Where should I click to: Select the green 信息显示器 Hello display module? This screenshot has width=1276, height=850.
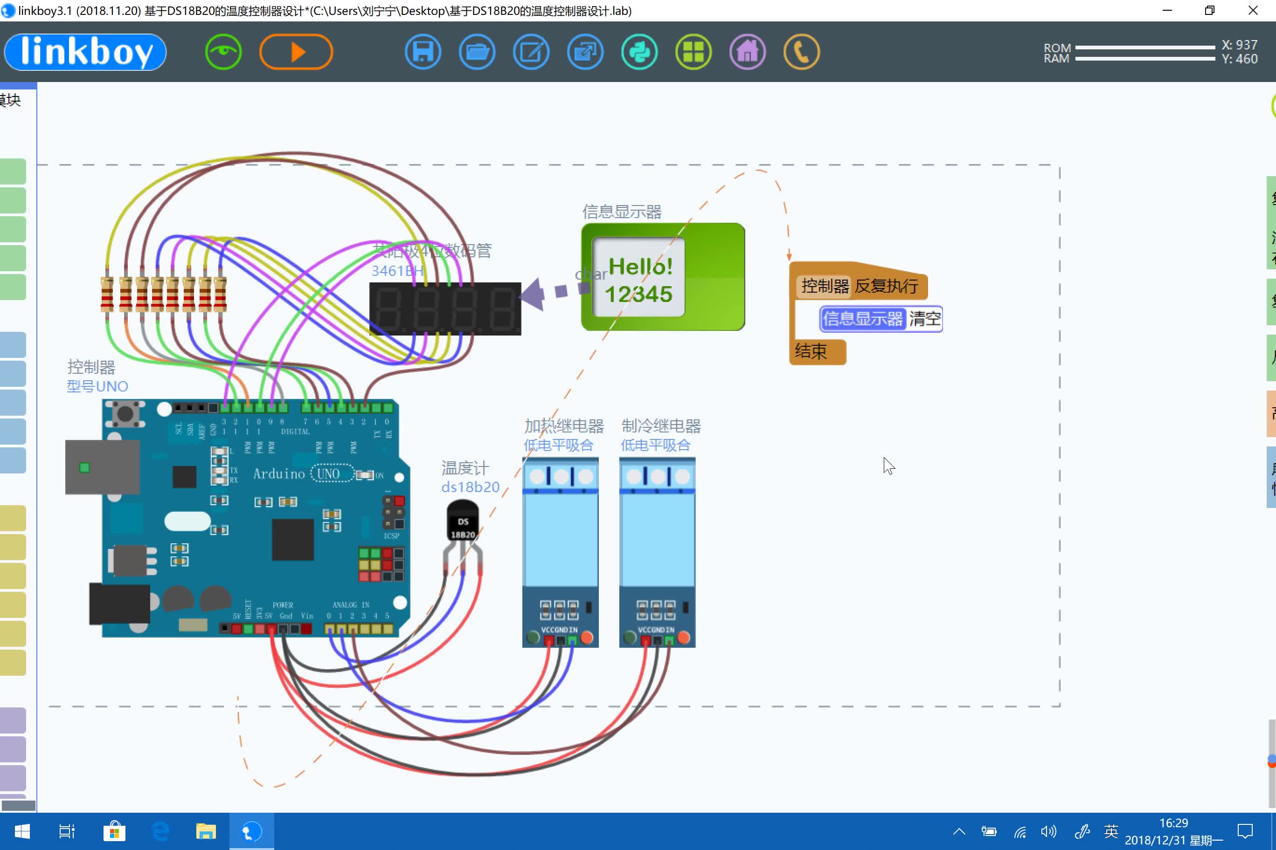[x=663, y=276]
